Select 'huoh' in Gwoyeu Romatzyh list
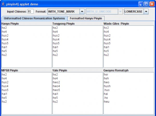This screenshot has height=116, width=156. click(107, 86)
